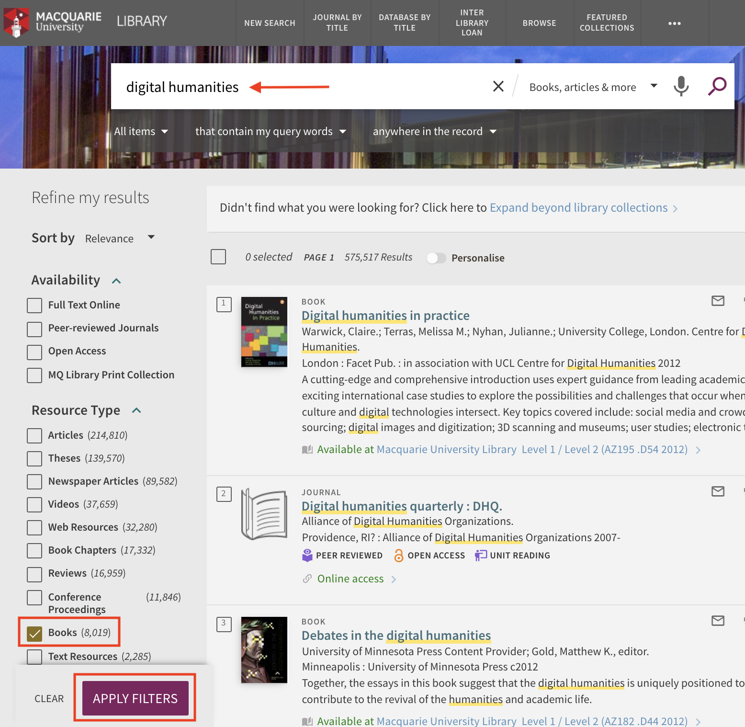
Task: Click the Peer Reviewed icon on the DHQ entry
Action: coord(307,555)
